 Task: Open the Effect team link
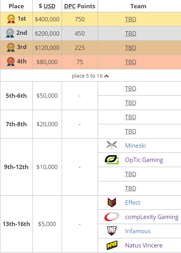[x=133, y=202]
